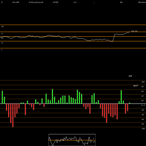This screenshot has width=146, height=146.
Task: Click the 'MR' panel title
Action: (x=130, y=76)
